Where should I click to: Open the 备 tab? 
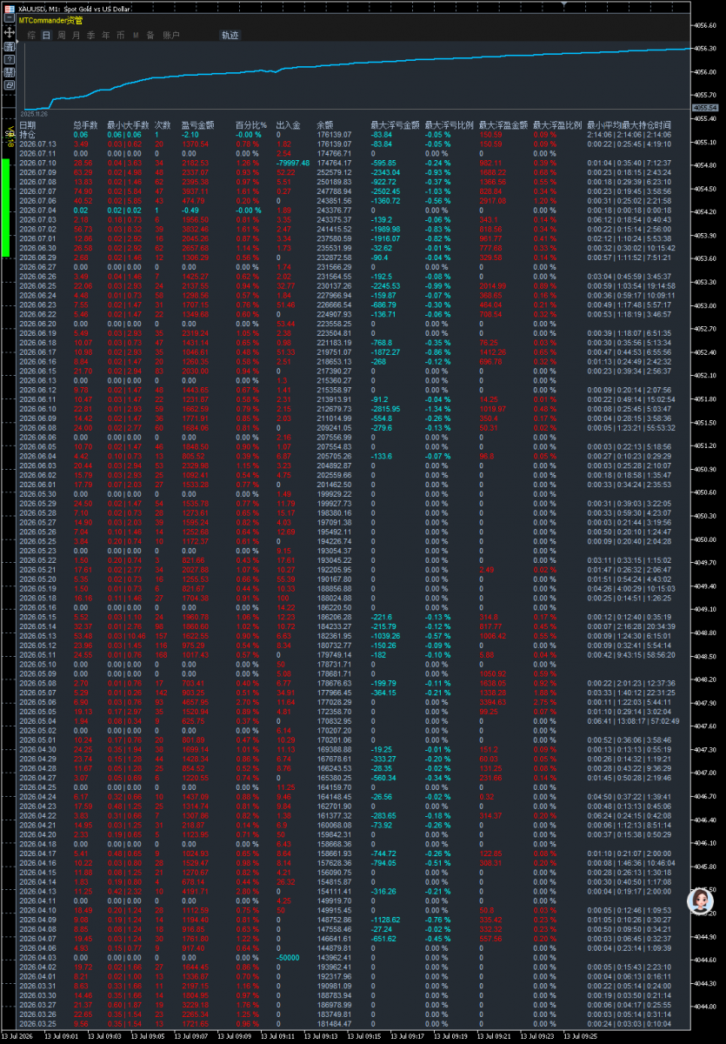(150, 36)
